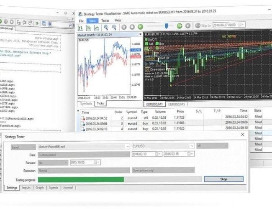Screen dimensions: 272x209
Task: Switch to the Inputs tab
Action: click(26, 188)
